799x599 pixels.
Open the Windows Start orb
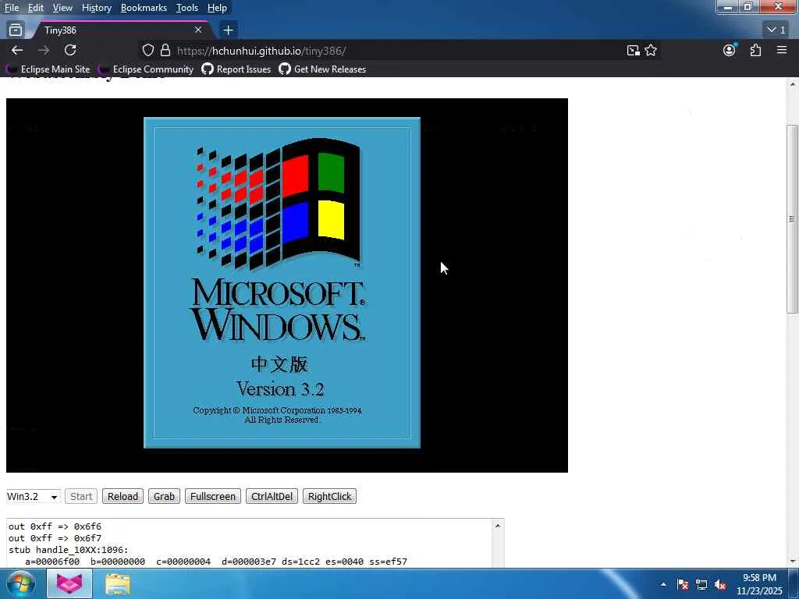coord(21,583)
